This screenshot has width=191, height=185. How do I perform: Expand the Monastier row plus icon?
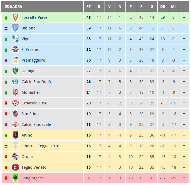[184, 92]
